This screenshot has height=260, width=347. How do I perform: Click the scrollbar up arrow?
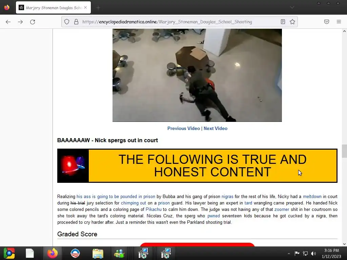[x=344, y=31]
